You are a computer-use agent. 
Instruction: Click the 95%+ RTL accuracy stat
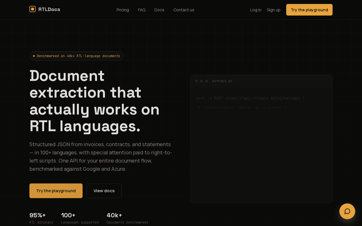41,218
